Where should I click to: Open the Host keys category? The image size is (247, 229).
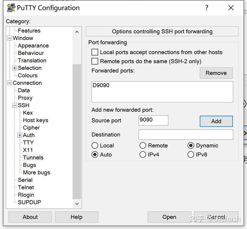35,120
